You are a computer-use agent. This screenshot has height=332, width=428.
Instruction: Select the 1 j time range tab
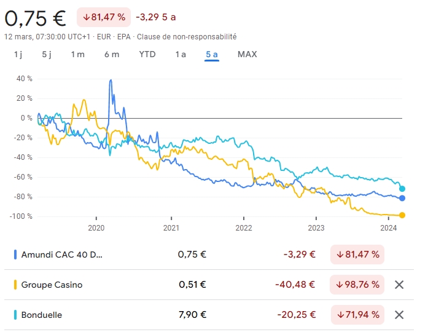(18, 54)
